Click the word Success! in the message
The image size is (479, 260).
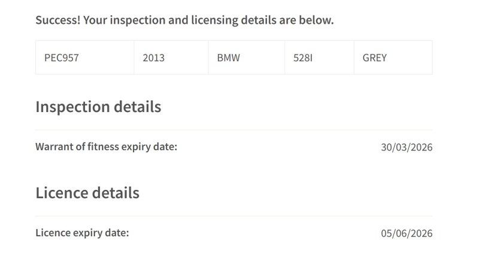[x=57, y=20]
